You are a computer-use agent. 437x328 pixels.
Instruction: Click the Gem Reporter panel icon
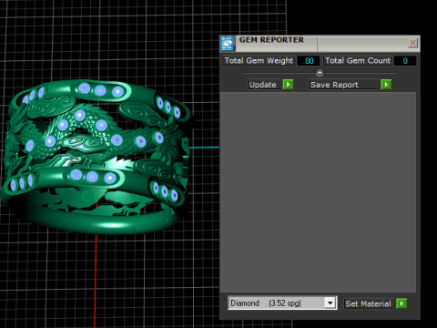[228, 43]
